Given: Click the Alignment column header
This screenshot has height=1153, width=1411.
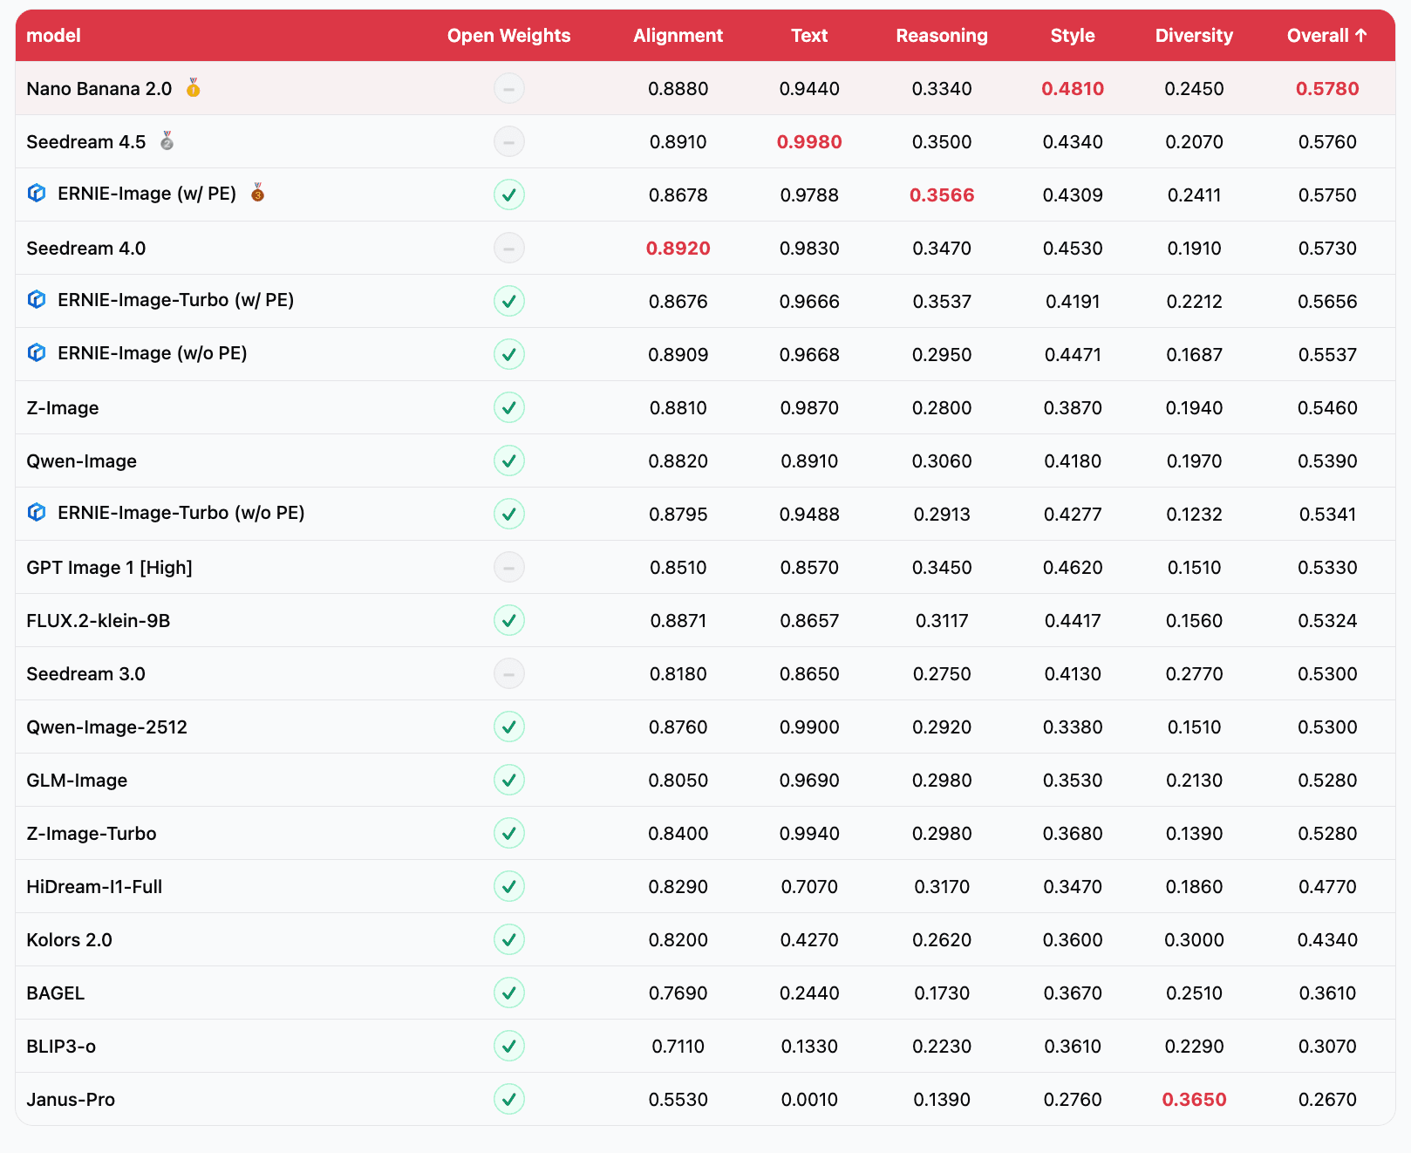Looking at the screenshot, I should pos(678,36).
